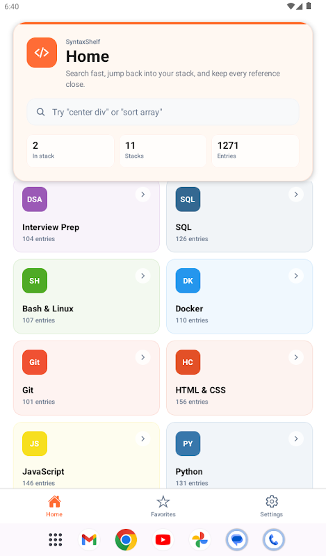This screenshot has height=556, width=326.
Task: Open the Git card chevron arrow
Action: click(142, 357)
